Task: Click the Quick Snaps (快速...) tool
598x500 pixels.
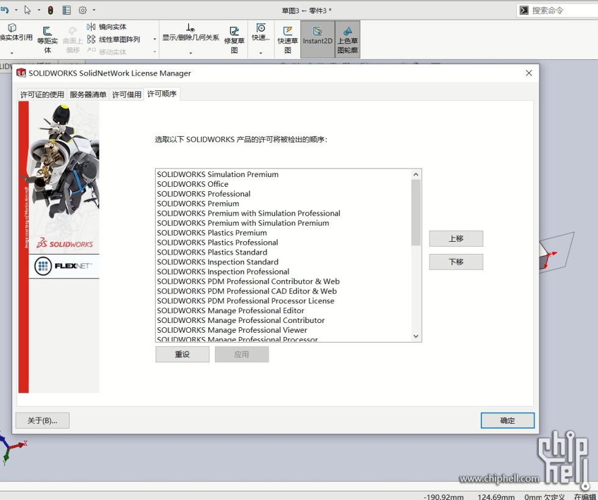Action: click(261, 33)
